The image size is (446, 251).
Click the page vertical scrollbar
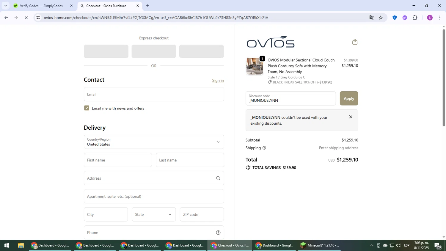coord(444,78)
